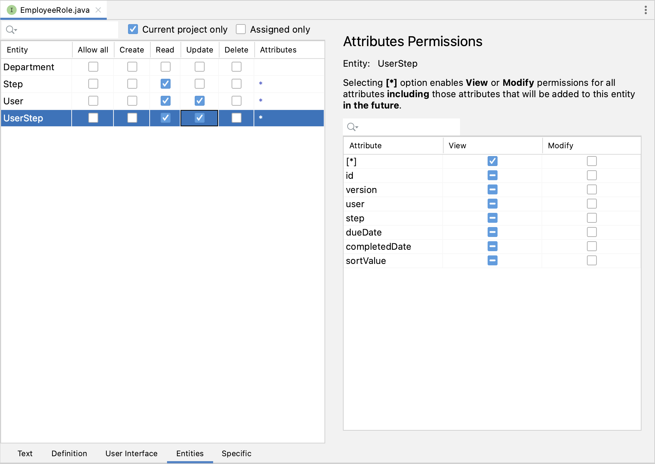Click the EmployeeRole.java interface file icon
The height and width of the screenshot is (464, 655).
(12, 10)
